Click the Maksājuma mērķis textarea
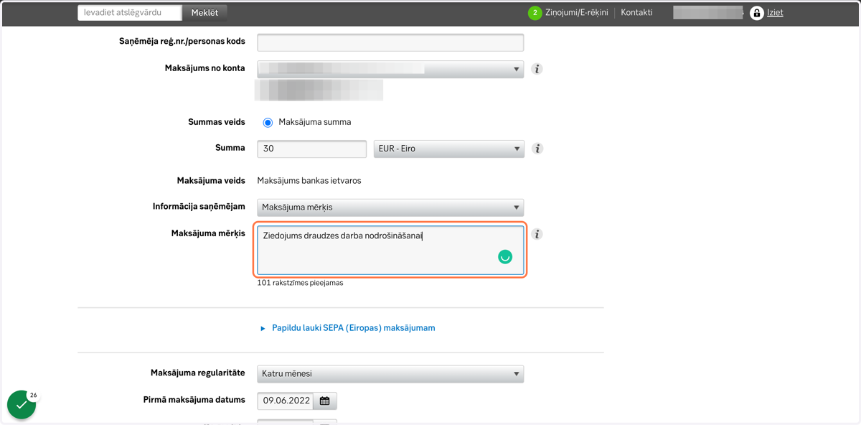Image resolution: width=861 pixels, height=425 pixels. click(390, 251)
